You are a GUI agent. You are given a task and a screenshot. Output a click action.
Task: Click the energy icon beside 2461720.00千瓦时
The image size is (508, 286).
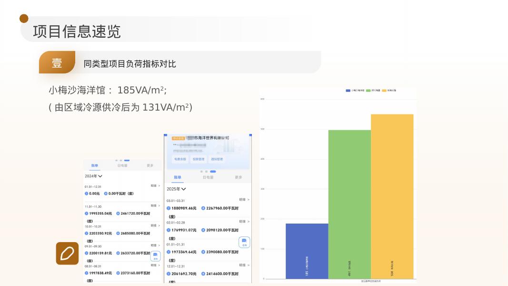tap(118, 214)
